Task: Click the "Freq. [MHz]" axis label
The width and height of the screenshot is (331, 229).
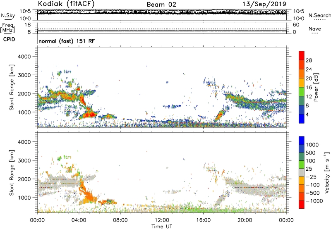Action: [x=7, y=28]
